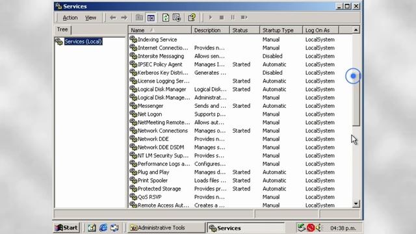Open the Action menu
Viewport: 416px width, 234px height.
pos(70,18)
